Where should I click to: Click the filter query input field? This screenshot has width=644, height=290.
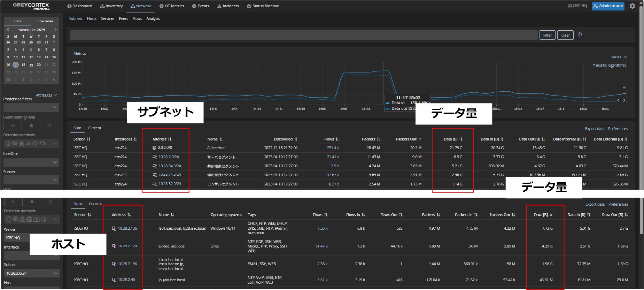point(304,35)
